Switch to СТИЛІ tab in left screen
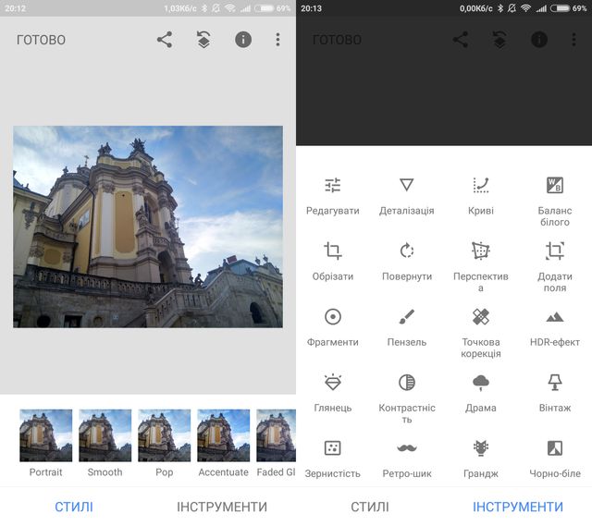The image size is (592, 526). [x=74, y=507]
